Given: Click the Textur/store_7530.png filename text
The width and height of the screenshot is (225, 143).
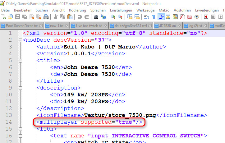Looking at the screenshot, I should coord(120,115).
